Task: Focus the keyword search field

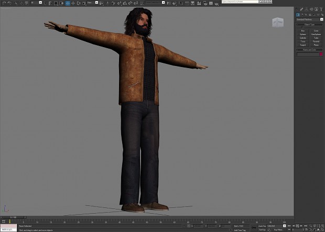Action: pos(240,2)
